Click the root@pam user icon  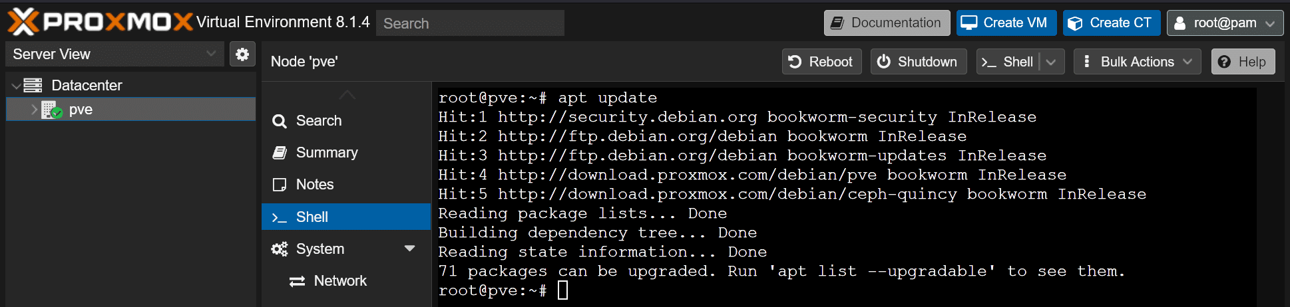(1180, 23)
